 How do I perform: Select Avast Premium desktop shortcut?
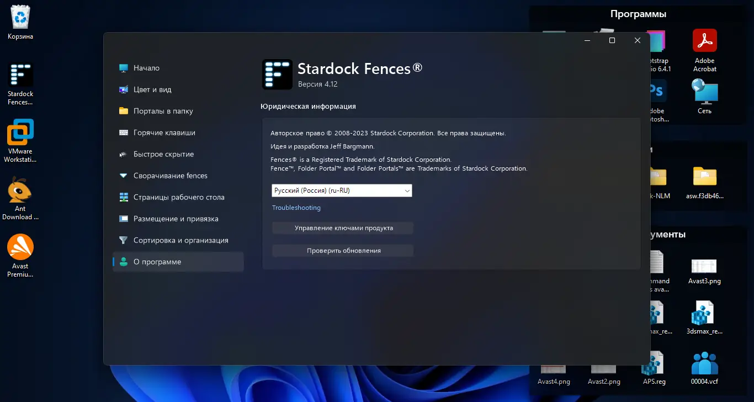pyautogui.click(x=20, y=256)
